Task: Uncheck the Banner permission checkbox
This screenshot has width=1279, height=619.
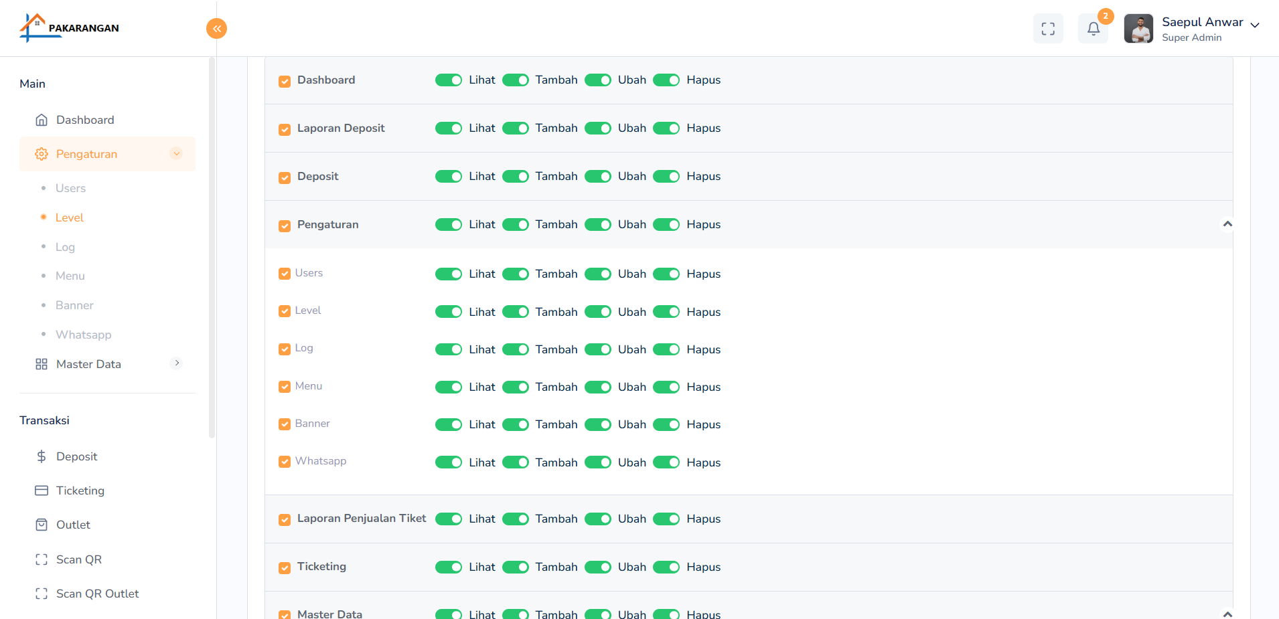Action: coord(285,424)
